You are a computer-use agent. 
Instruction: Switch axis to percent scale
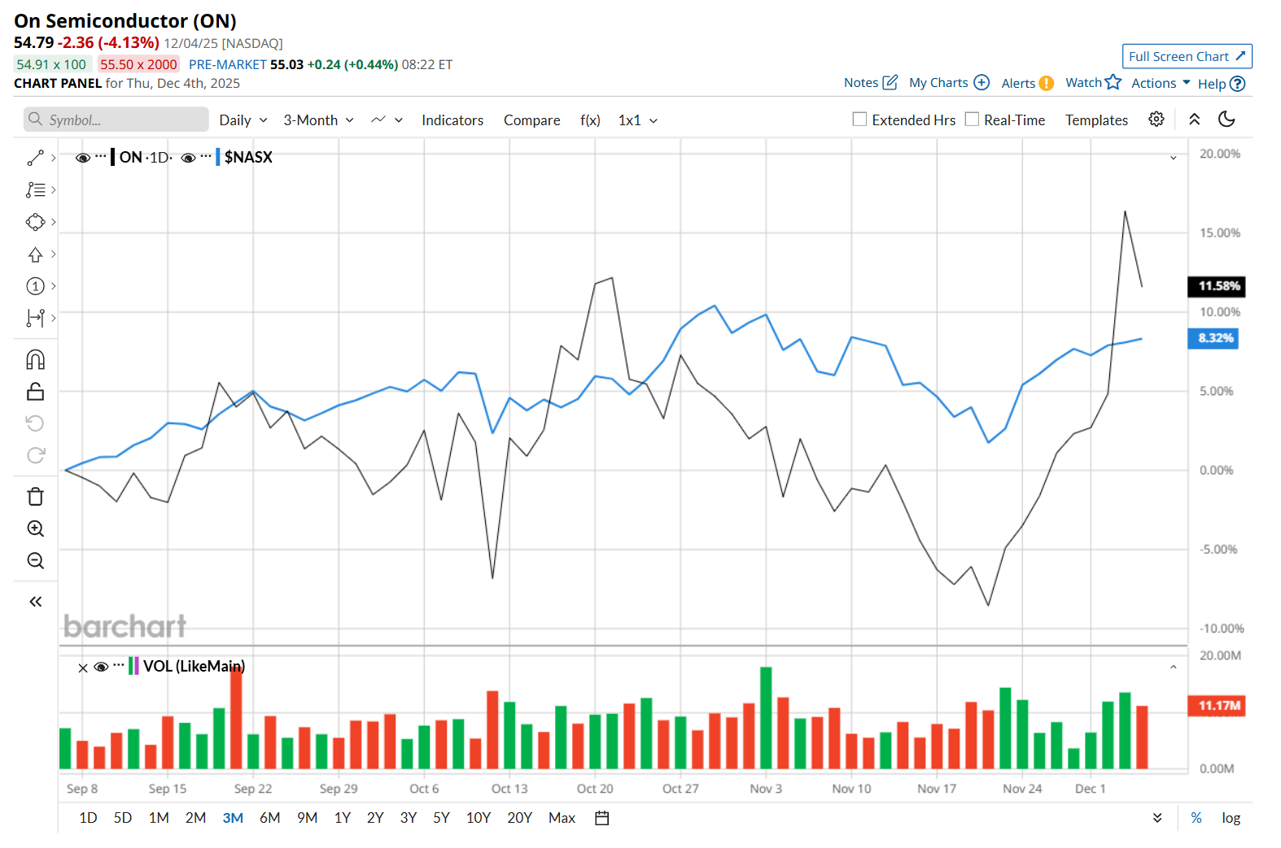coord(1196,818)
